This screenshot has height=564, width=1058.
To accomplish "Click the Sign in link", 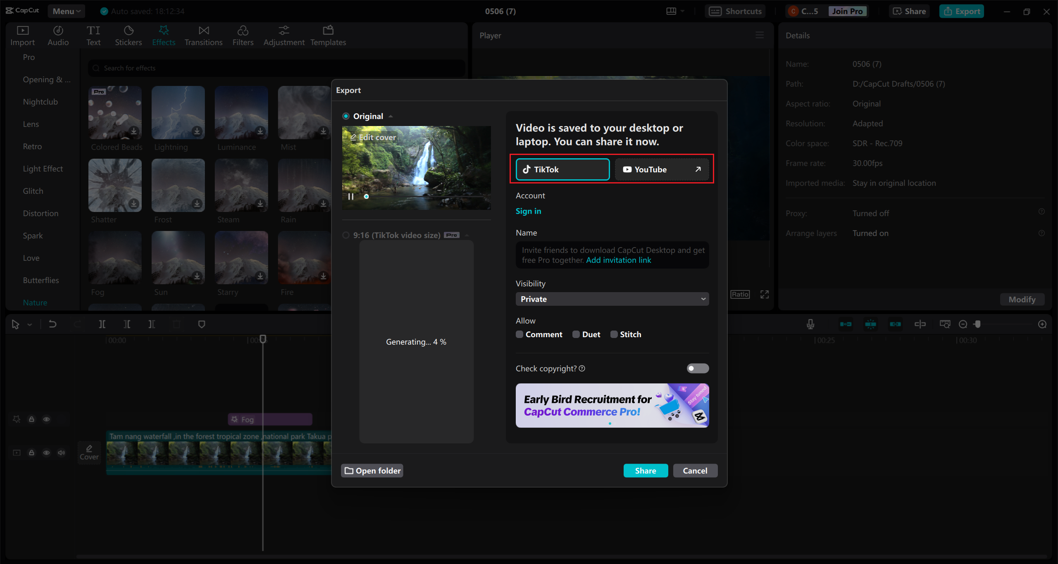I will [528, 211].
